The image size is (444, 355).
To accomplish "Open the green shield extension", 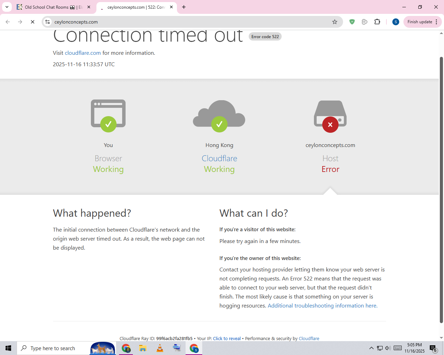I will 352,22.
